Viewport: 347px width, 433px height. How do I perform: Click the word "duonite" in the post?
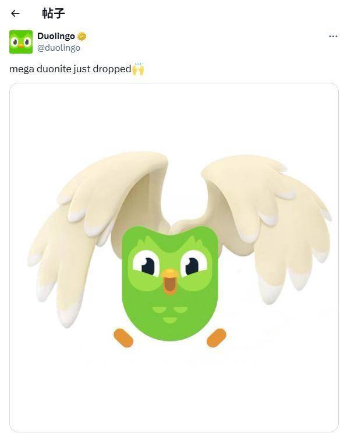[54, 69]
